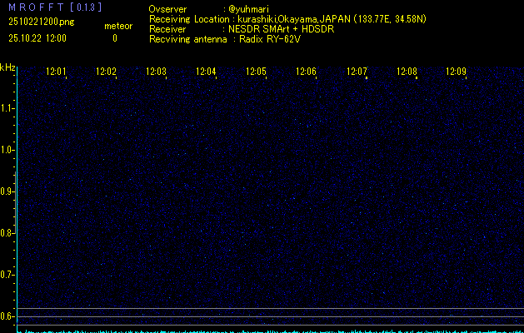The image size is (524, 333).
Task: Select the meteor count value 0
Action: (x=115, y=38)
